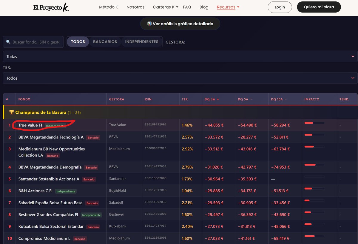Sort table by GESTORA column header
This screenshot has width=358, height=244.
(117, 99)
